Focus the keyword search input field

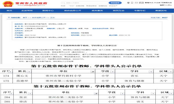click(86, 3)
